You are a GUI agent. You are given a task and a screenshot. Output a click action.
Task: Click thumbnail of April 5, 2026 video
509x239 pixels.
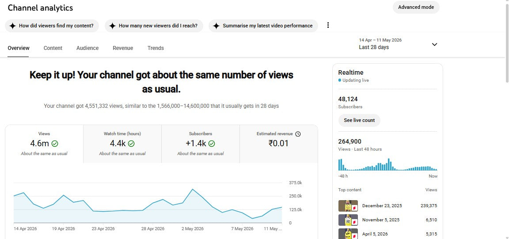(348, 234)
